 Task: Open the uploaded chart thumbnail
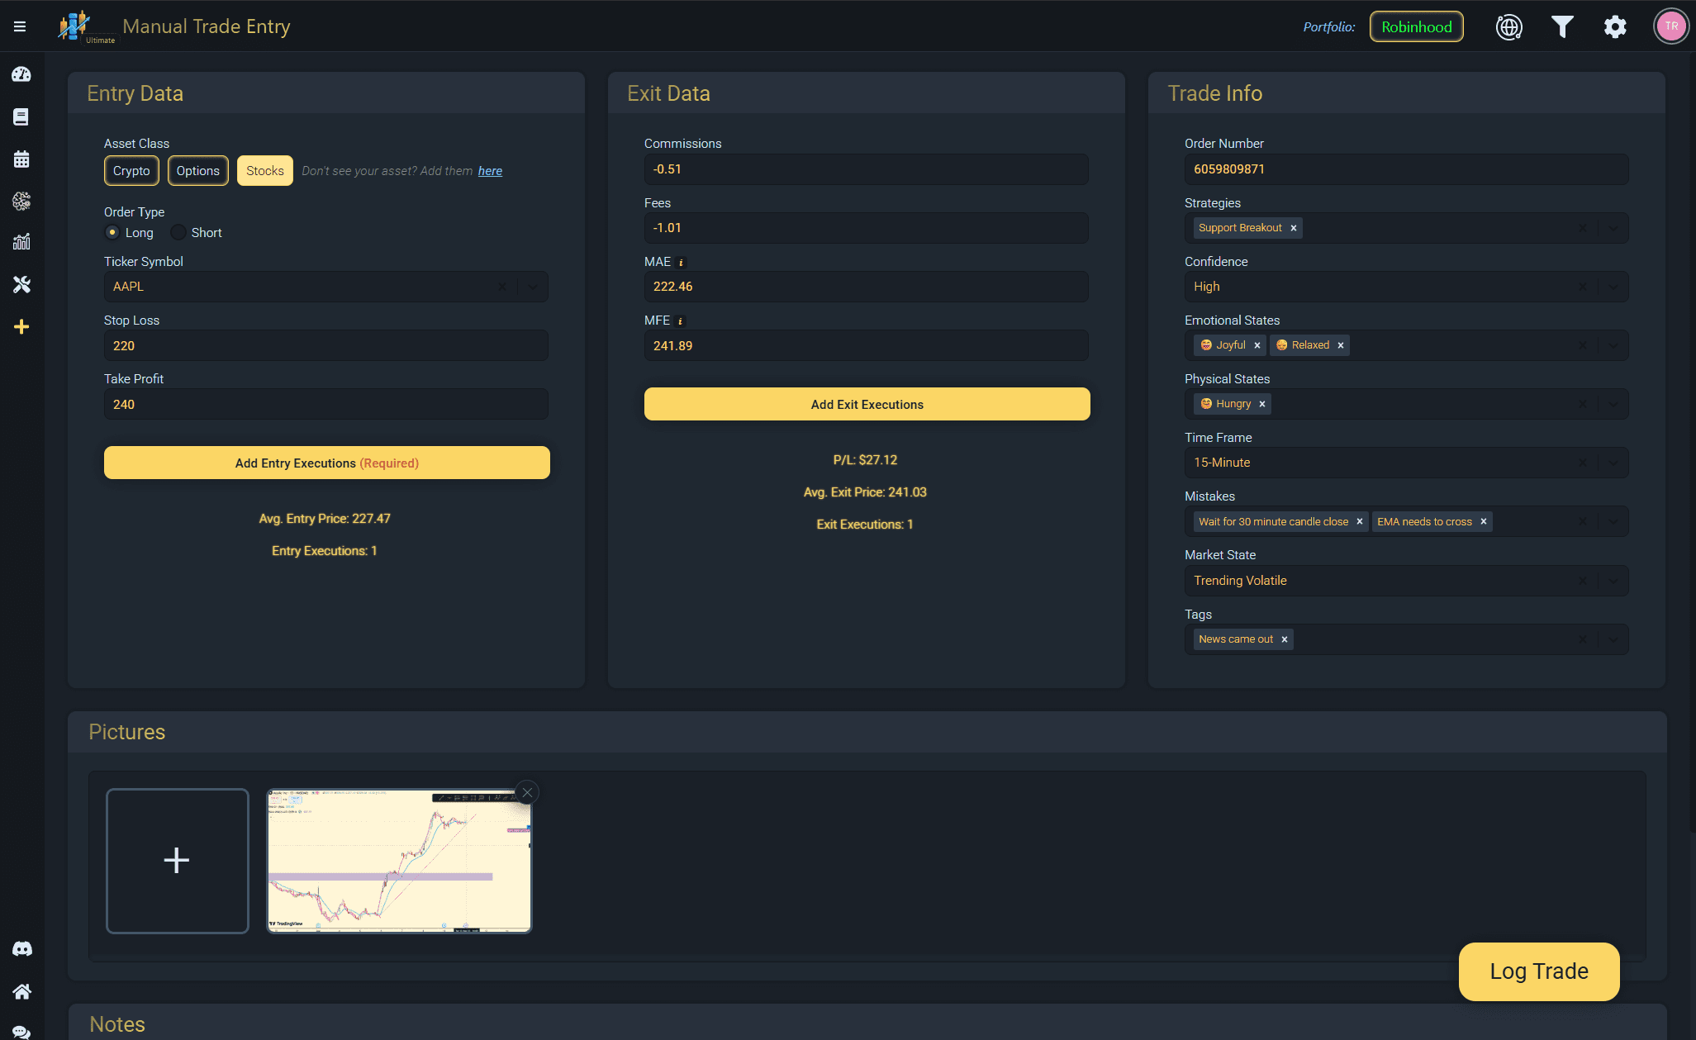[399, 861]
